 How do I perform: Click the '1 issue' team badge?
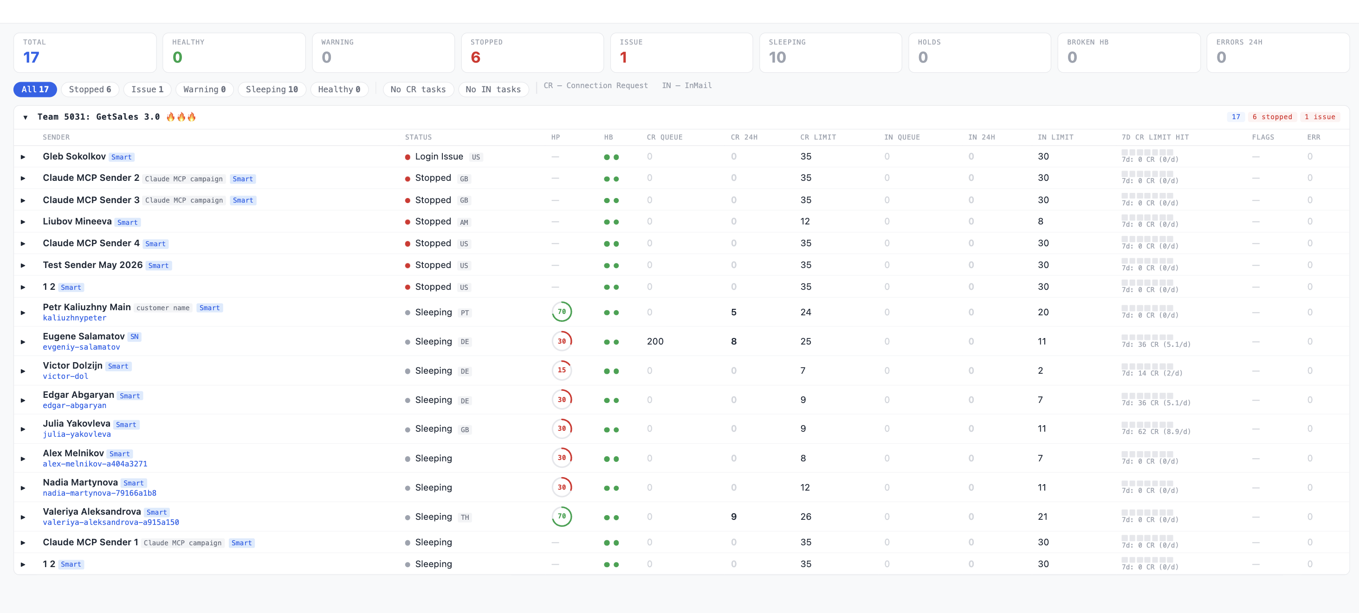tap(1320, 117)
